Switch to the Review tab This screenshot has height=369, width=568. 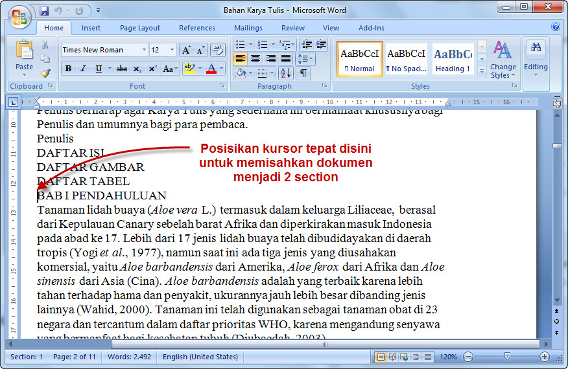(293, 28)
